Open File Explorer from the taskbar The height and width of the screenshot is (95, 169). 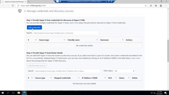[19, 93]
